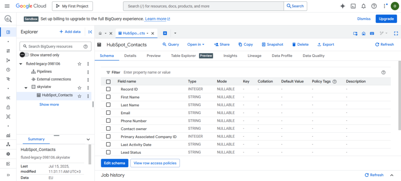
Task: Open the schema filter help icon
Action: coord(383,72)
